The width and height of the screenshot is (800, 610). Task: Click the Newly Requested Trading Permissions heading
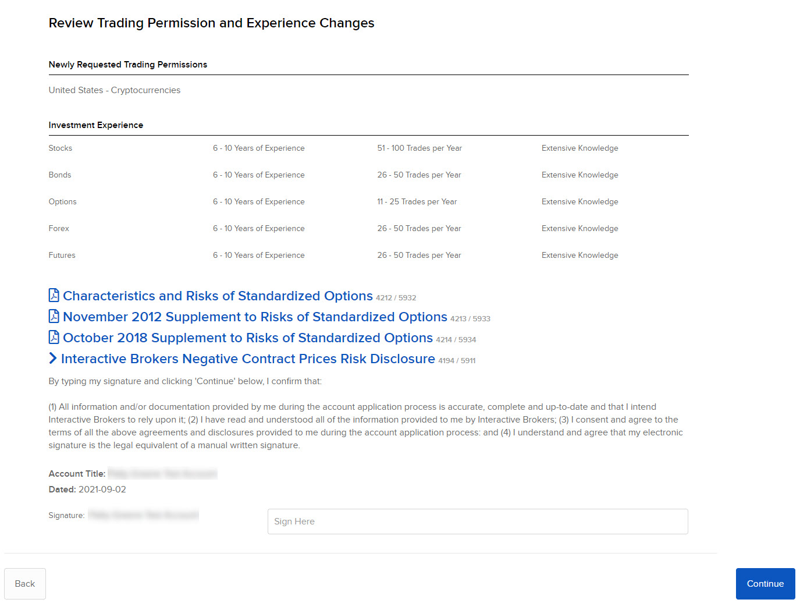128,65
